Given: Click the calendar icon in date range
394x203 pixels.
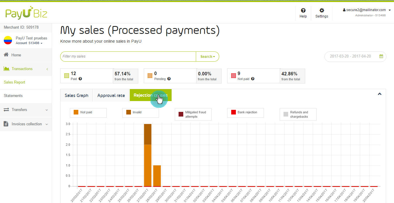Looking at the screenshot, I should point(381,56).
